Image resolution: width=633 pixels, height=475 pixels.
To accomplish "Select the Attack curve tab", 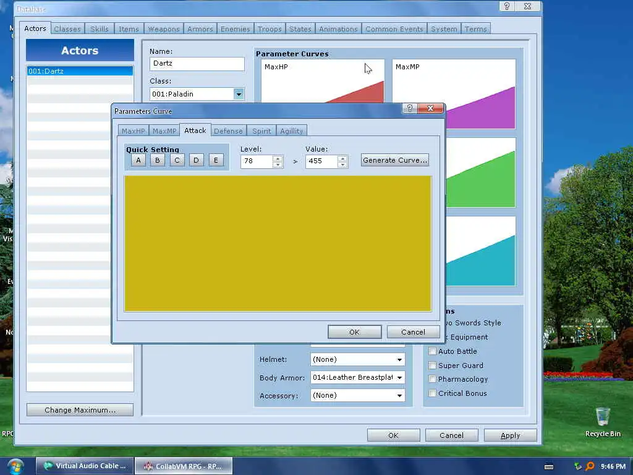I will pyautogui.click(x=195, y=130).
